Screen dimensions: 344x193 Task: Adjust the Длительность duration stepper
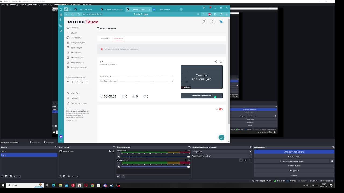coord(250,156)
